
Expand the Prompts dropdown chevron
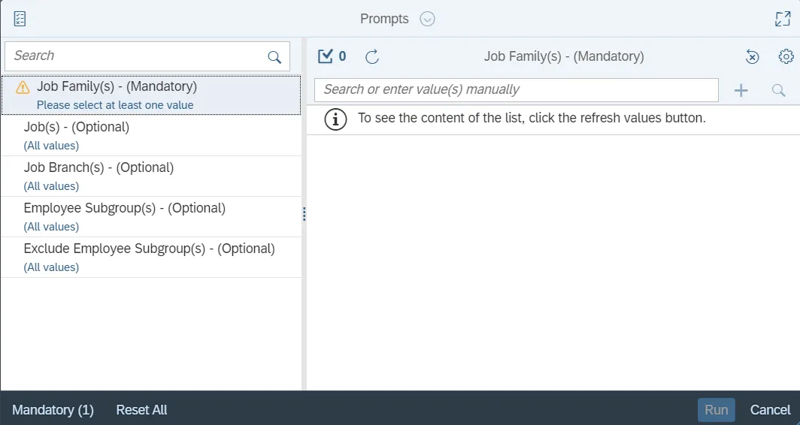[427, 19]
